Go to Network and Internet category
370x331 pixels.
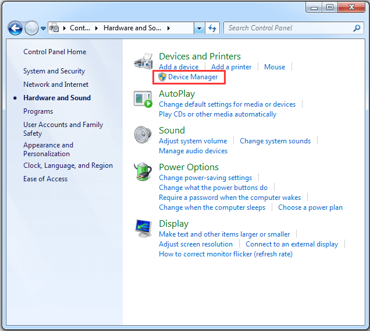pyautogui.click(x=56, y=84)
